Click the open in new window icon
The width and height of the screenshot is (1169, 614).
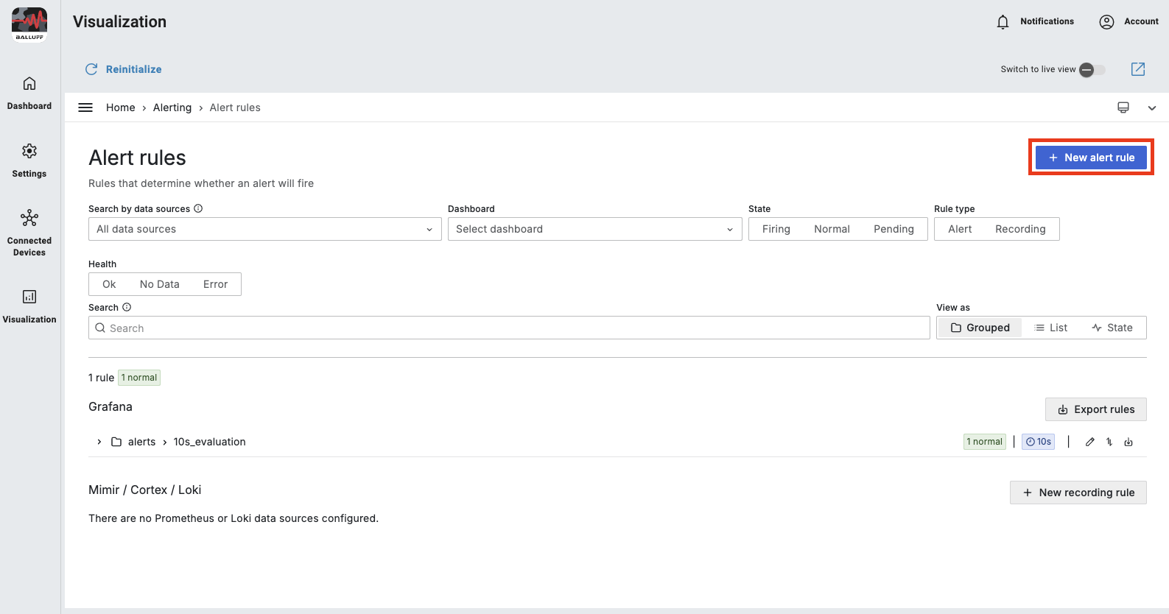click(x=1138, y=69)
